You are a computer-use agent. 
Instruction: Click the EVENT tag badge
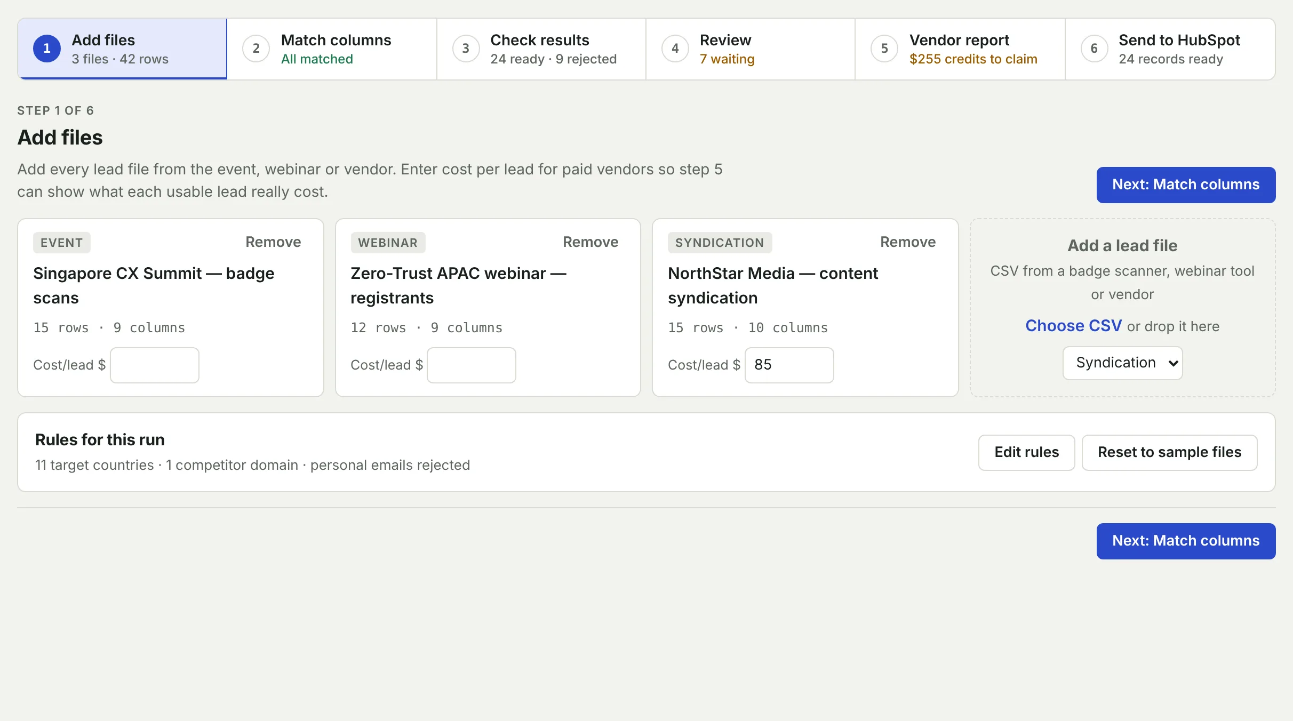pyautogui.click(x=62, y=243)
